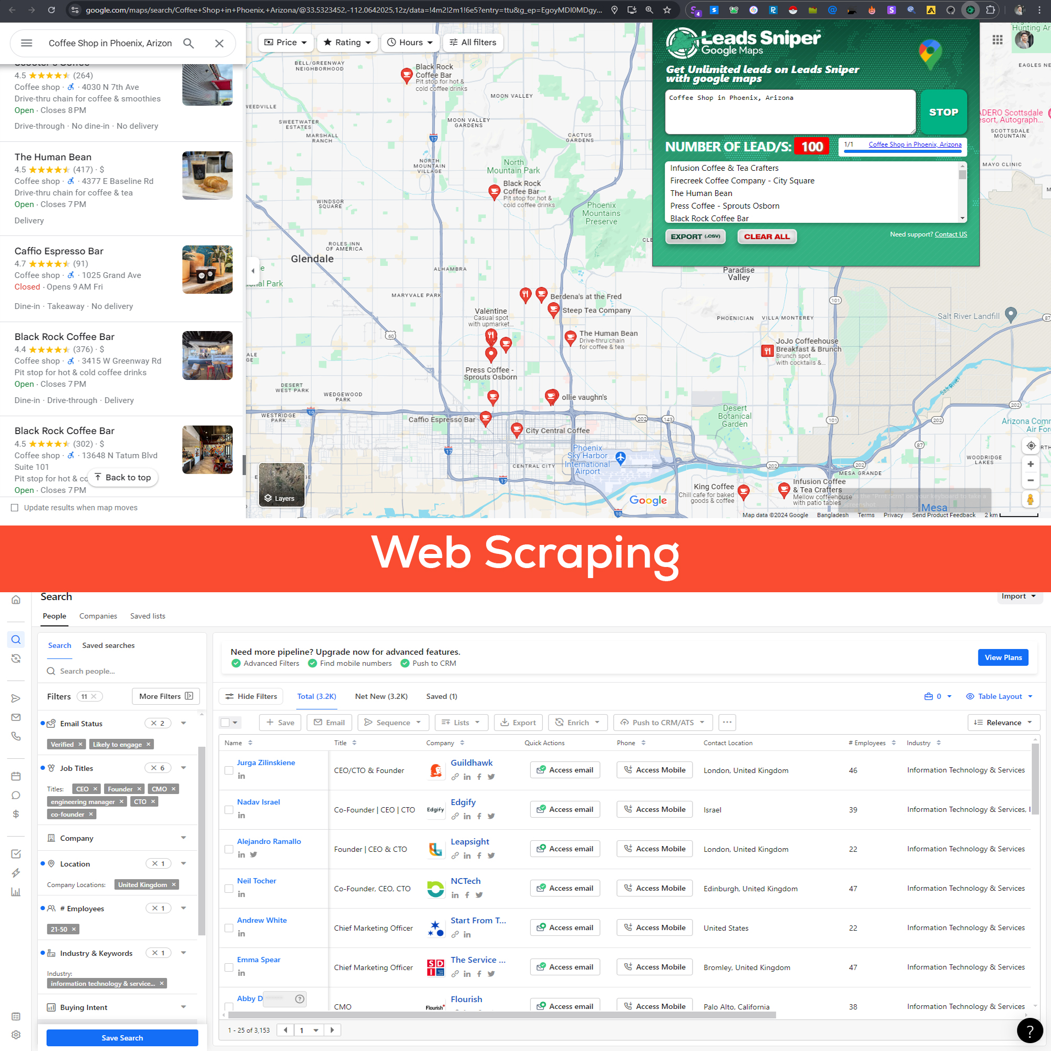Image resolution: width=1051 pixels, height=1051 pixels.
Task: Open the Push to CRM/ATS dropdown
Action: click(663, 723)
